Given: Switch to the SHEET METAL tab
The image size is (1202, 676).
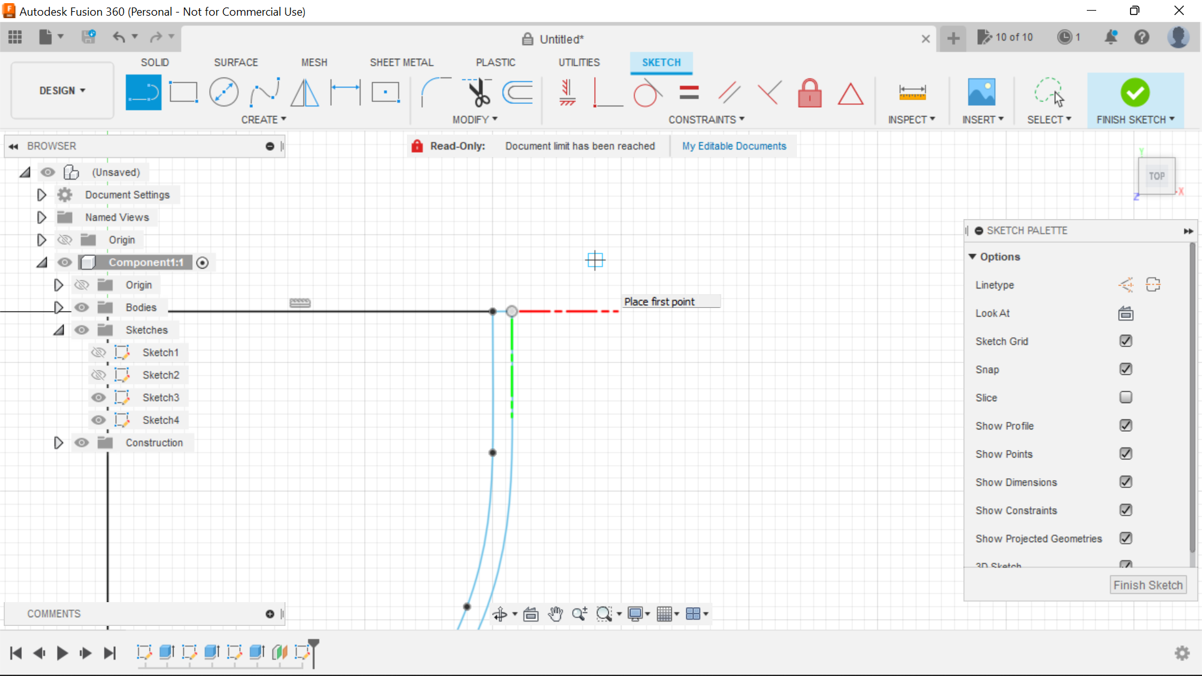Looking at the screenshot, I should click(x=401, y=62).
